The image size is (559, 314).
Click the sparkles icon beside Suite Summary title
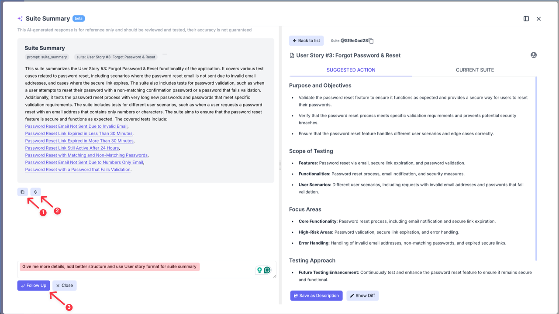coord(19,19)
